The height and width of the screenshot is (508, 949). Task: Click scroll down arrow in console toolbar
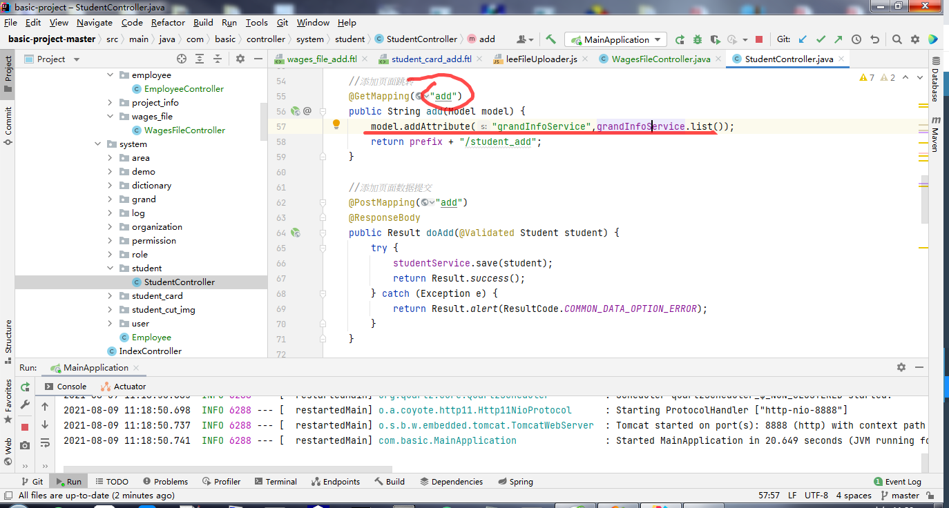(45, 424)
